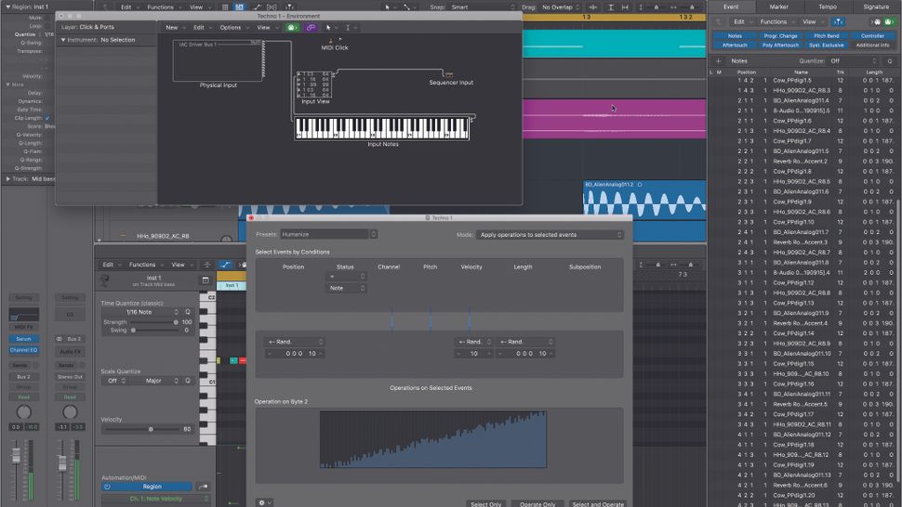Viewport: 902px width, 507px height.
Task: Click the Operate Only button
Action: click(537, 503)
